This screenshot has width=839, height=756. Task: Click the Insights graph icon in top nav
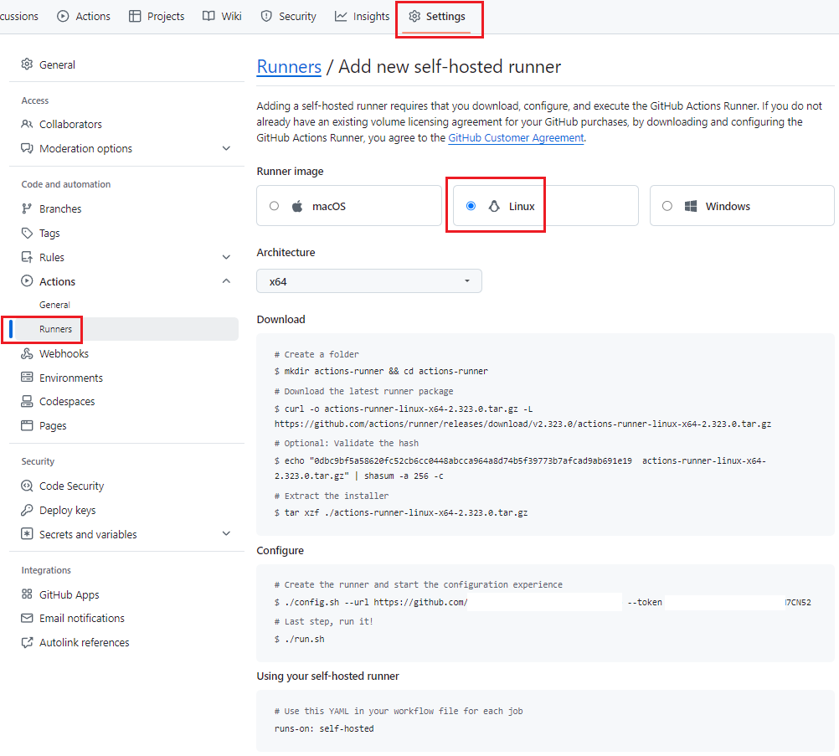tap(341, 17)
